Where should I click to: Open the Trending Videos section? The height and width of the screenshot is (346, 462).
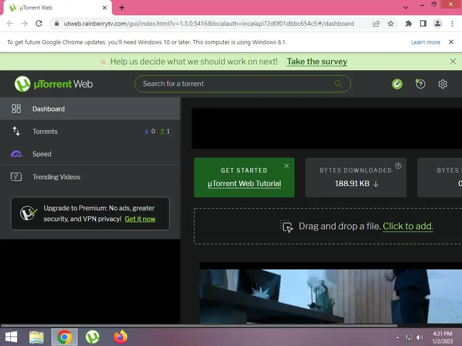90,177
